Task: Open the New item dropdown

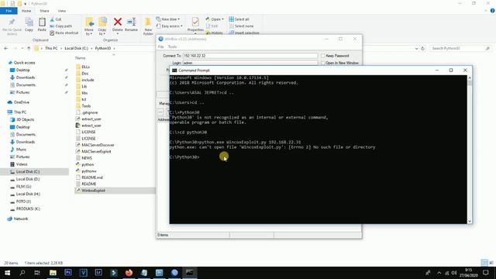Action: pos(168,19)
